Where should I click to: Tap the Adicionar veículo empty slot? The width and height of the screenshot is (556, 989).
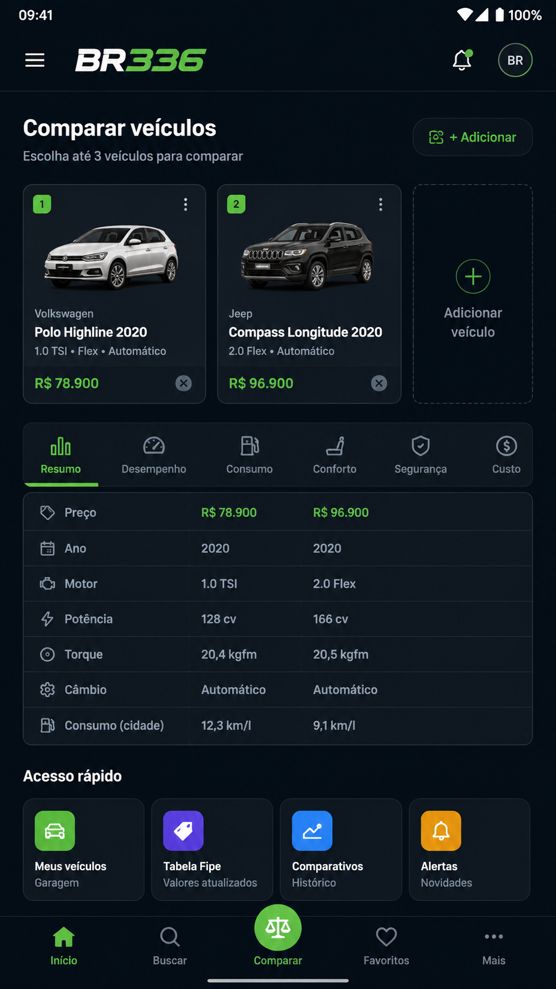point(473,294)
